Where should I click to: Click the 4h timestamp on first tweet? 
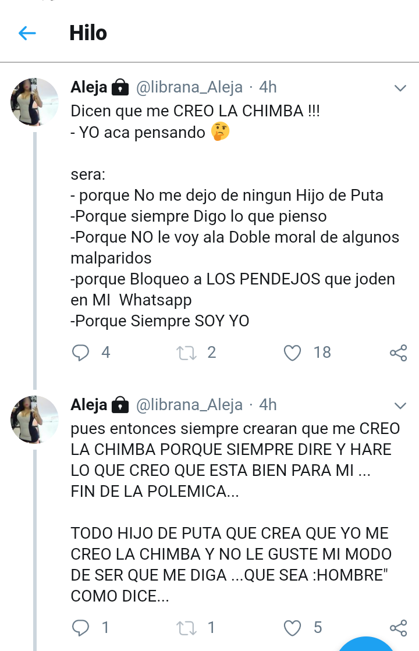pyautogui.click(x=268, y=87)
